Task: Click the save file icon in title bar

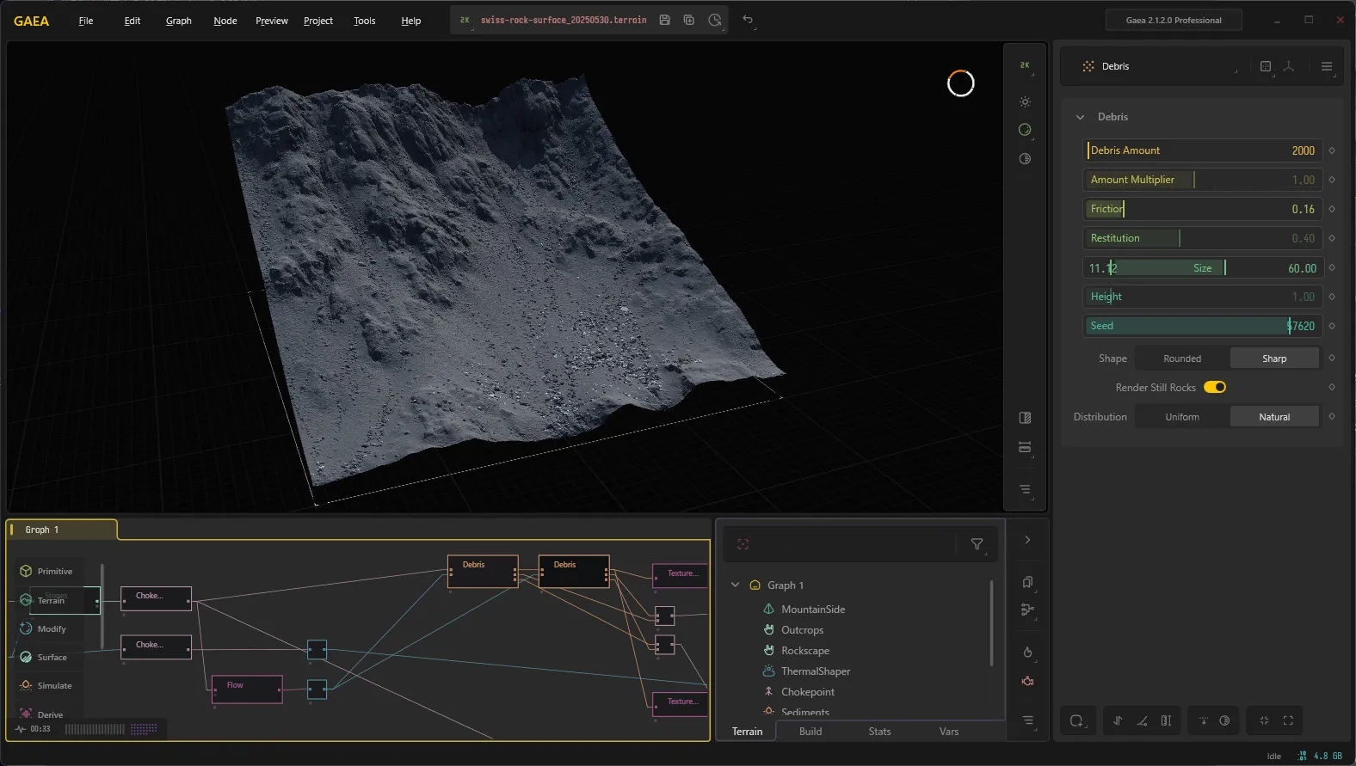Action: tap(664, 20)
